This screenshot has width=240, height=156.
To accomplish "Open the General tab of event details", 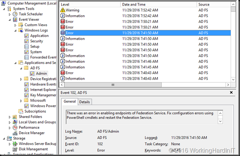I will (70, 102).
